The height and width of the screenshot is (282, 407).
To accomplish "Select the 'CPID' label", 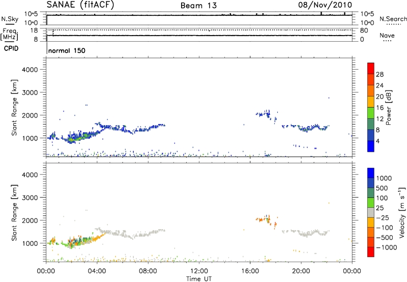I will tap(11, 48).
